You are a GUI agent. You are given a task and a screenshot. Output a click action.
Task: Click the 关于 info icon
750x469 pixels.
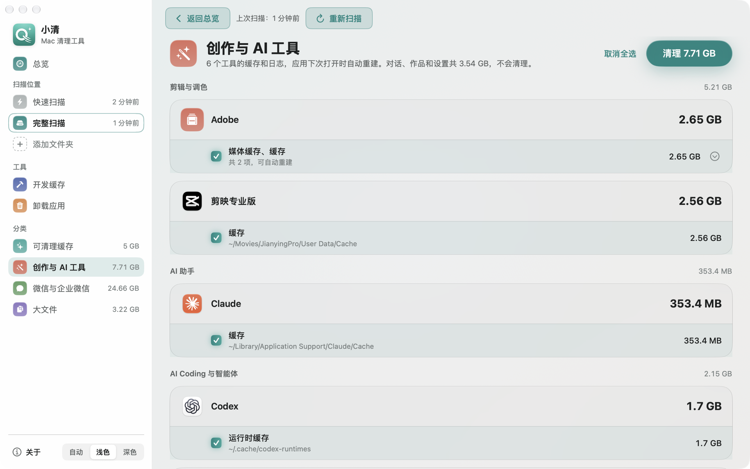point(17,452)
